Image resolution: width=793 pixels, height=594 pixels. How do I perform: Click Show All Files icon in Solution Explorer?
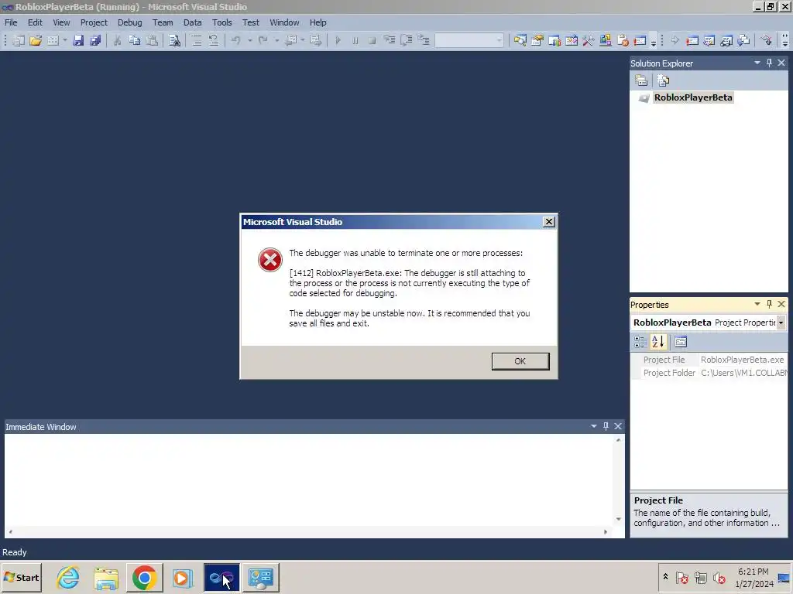[x=663, y=80]
